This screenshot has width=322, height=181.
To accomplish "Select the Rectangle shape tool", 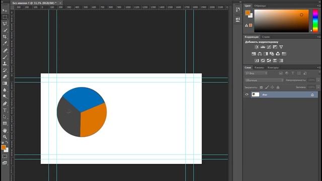I will pyautogui.click(x=5, y=123).
